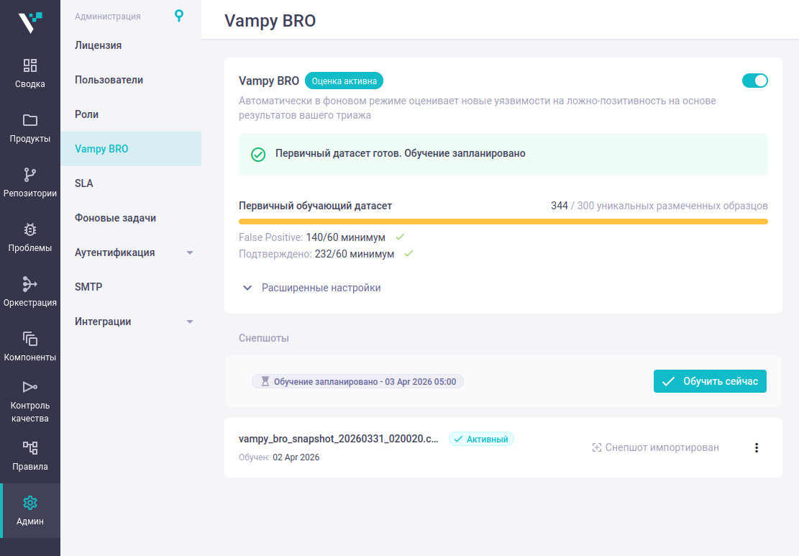Open the snapshot three-dot options menu

click(x=756, y=447)
